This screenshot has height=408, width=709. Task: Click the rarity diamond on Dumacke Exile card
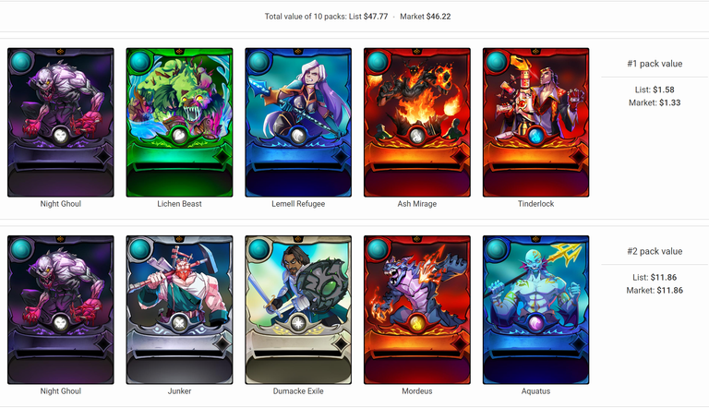pos(341,344)
